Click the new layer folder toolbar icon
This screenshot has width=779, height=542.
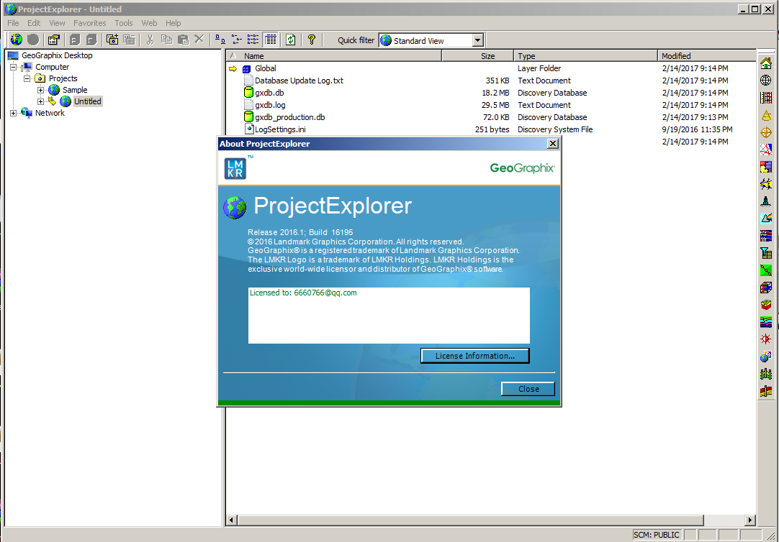click(x=112, y=40)
